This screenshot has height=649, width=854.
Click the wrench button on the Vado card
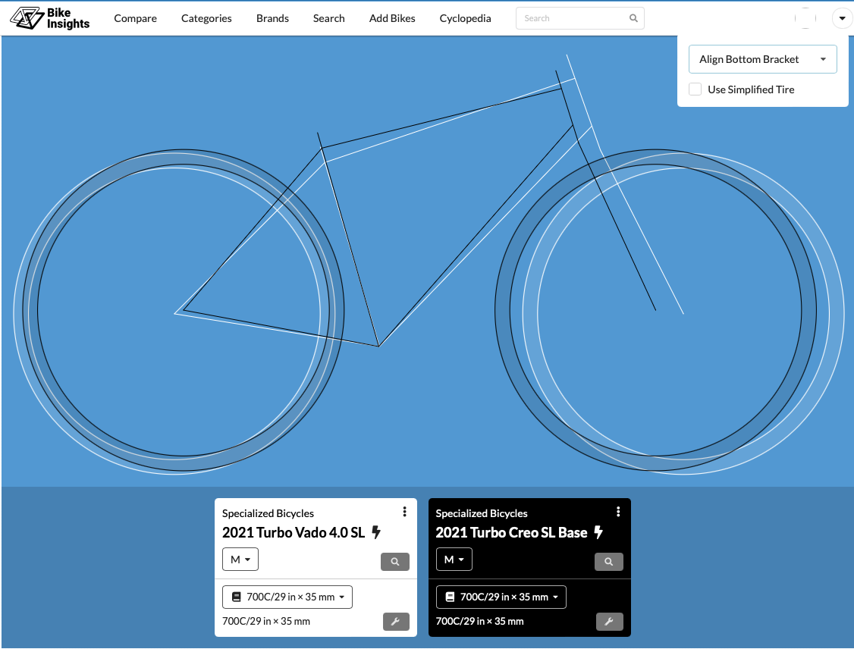pos(394,622)
